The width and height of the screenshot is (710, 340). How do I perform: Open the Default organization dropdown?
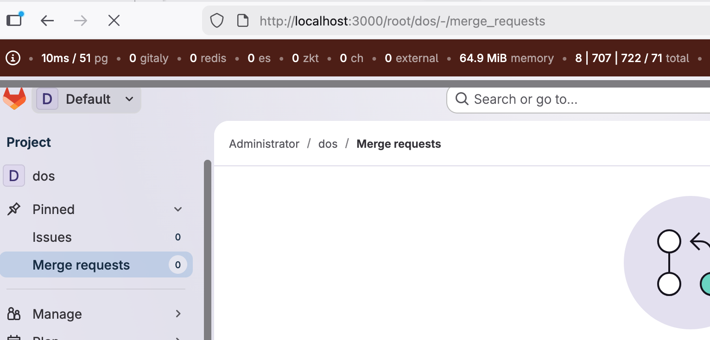click(86, 99)
